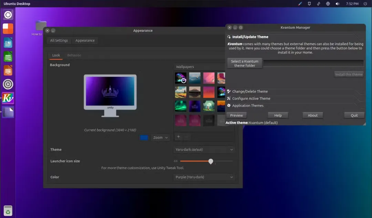Select the purple crown unity wallpaper thumbnail

coord(195,106)
